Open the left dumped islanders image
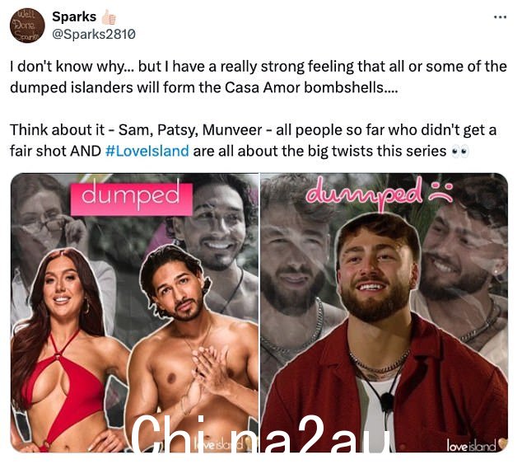 tap(135, 312)
